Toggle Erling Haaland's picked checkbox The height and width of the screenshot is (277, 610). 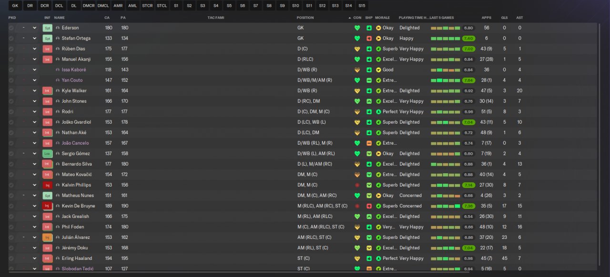click(x=11, y=258)
